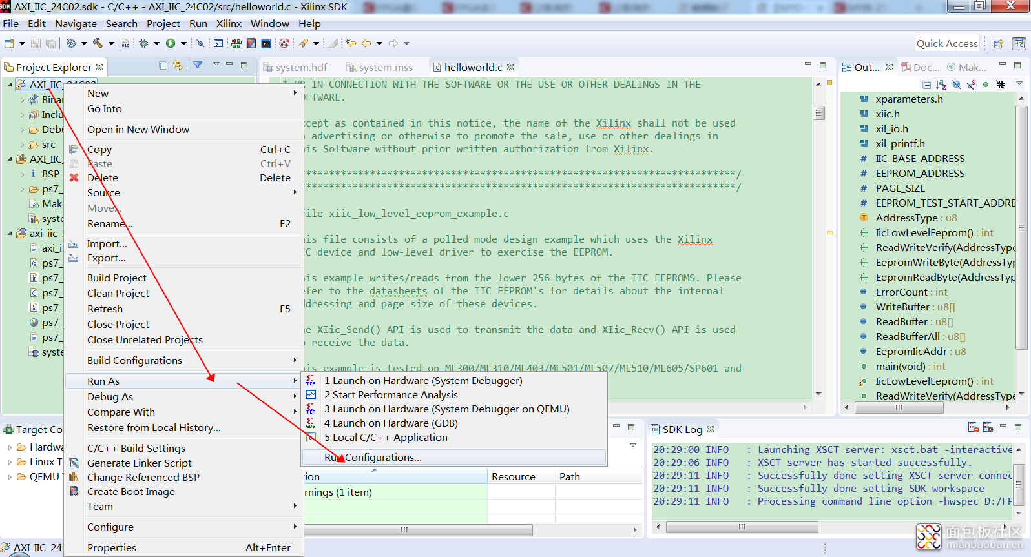
Task: Click the Save All toolbar icon
Action: click(x=50, y=43)
